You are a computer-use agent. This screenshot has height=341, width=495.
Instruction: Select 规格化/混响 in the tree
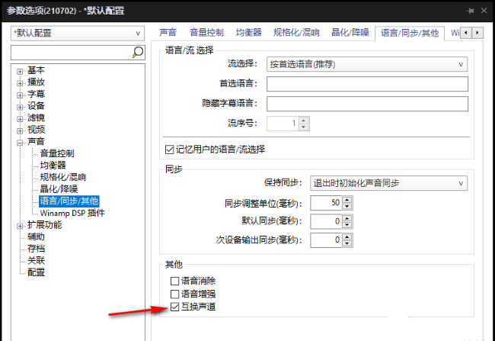click(62, 177)
